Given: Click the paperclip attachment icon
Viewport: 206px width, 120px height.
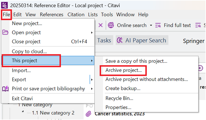Looking at the screenshot, I should click(88, 114).
